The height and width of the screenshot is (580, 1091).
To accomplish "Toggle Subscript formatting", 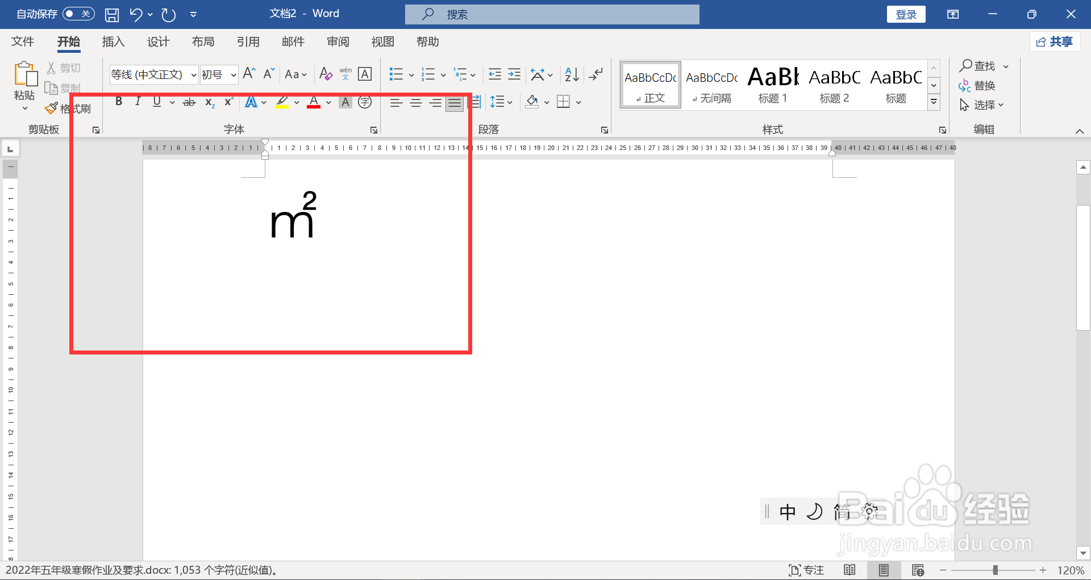I will coord(210,102).
